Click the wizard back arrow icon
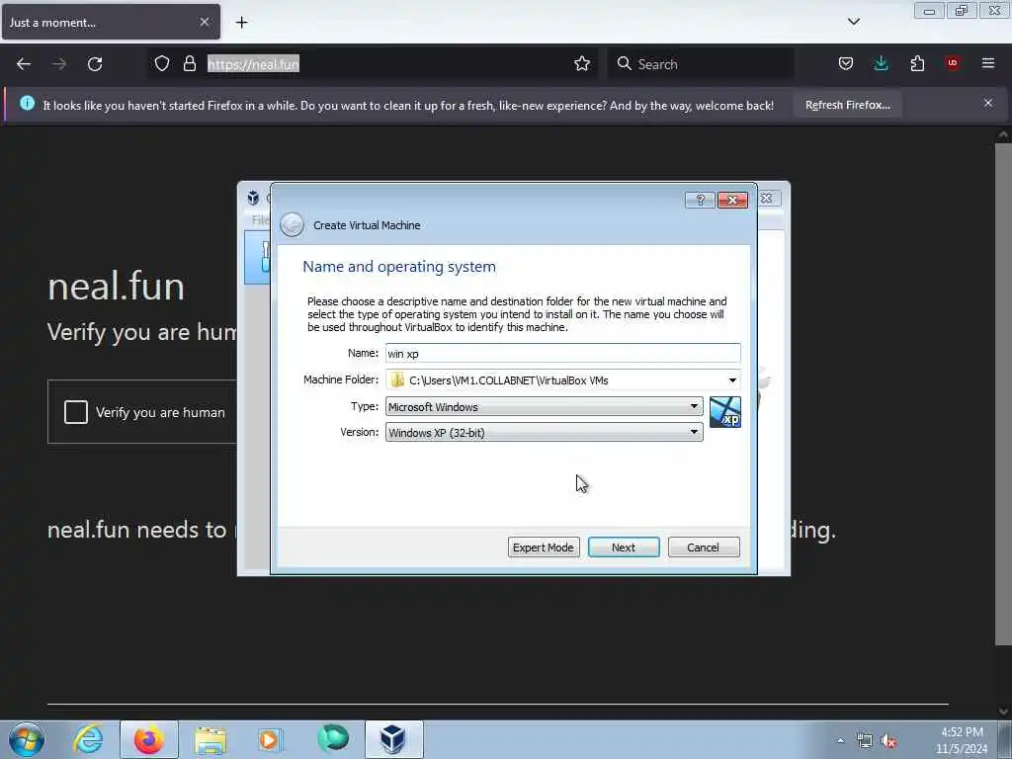The height and width of the screenshot is (759, 1012). click(x=292, y=224)
